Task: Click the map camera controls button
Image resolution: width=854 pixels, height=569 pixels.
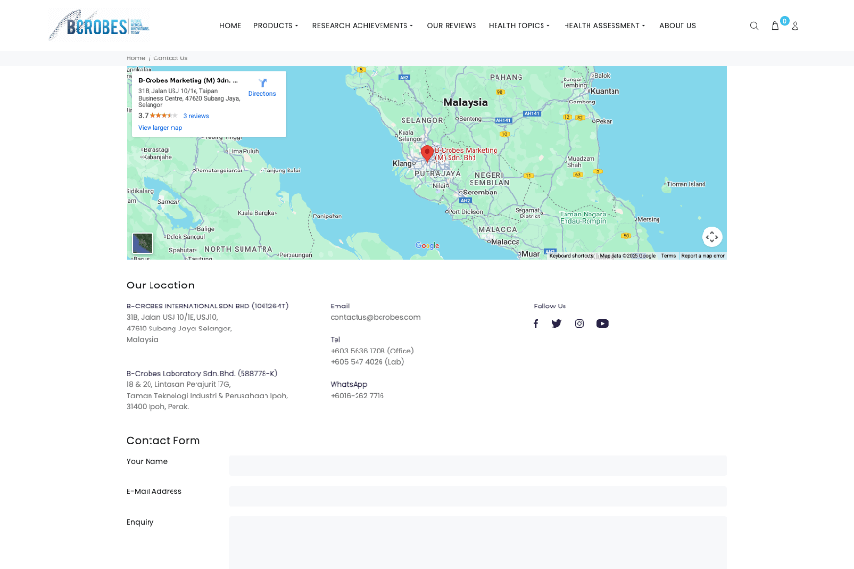Action: (711, 237)
